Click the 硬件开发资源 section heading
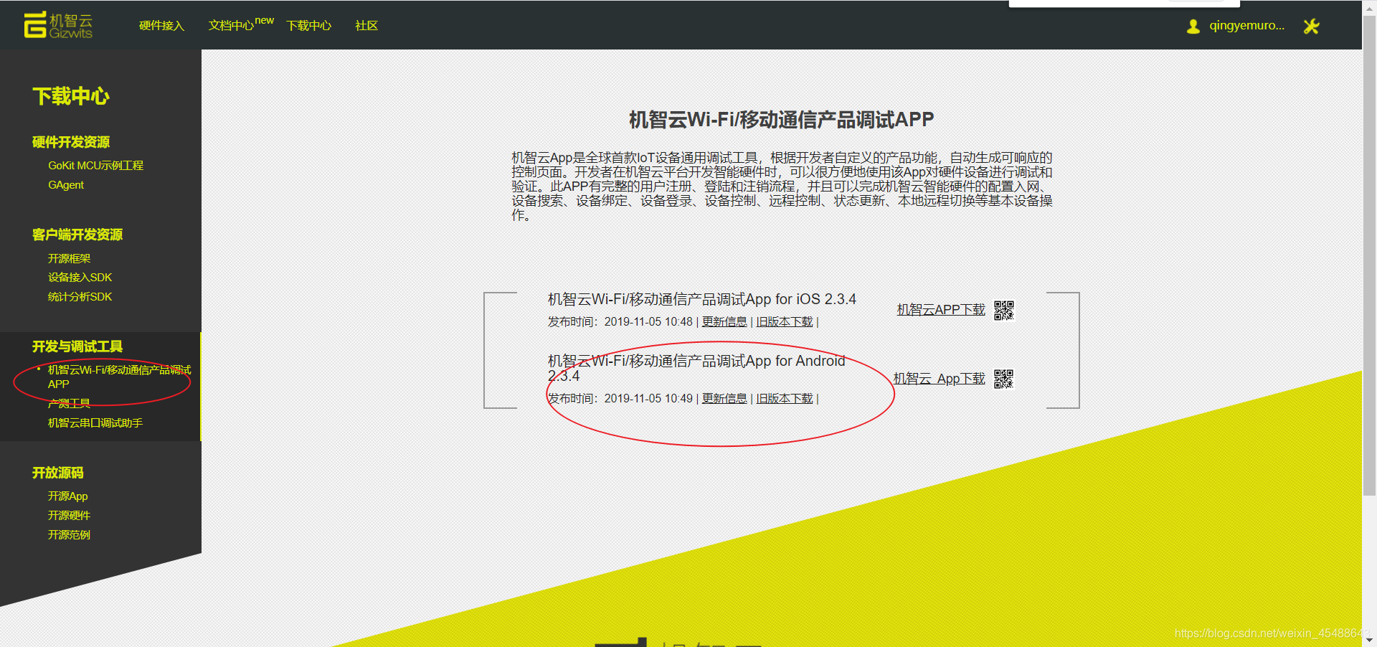The width and height of the screenshot is (1377, 647). point(71,142)
